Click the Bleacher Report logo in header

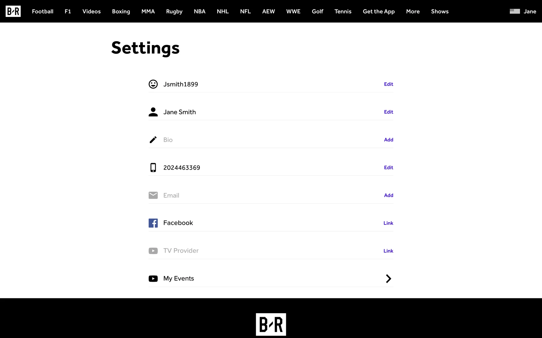(x=13, y=11)
